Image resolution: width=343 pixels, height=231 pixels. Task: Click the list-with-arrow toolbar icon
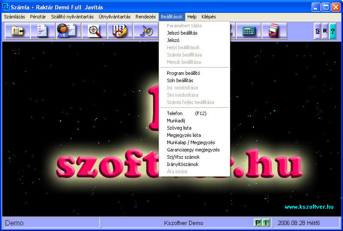(18, 31)
